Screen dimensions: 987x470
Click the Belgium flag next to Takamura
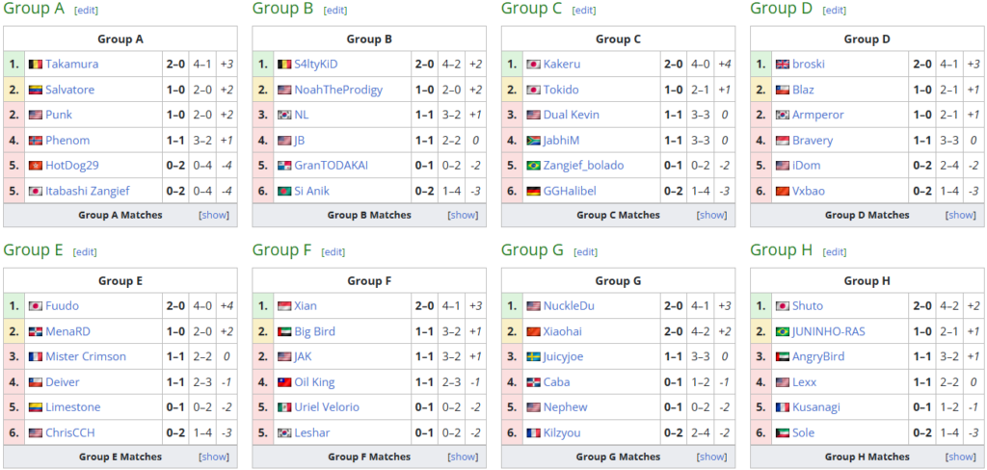click(36, 65)
